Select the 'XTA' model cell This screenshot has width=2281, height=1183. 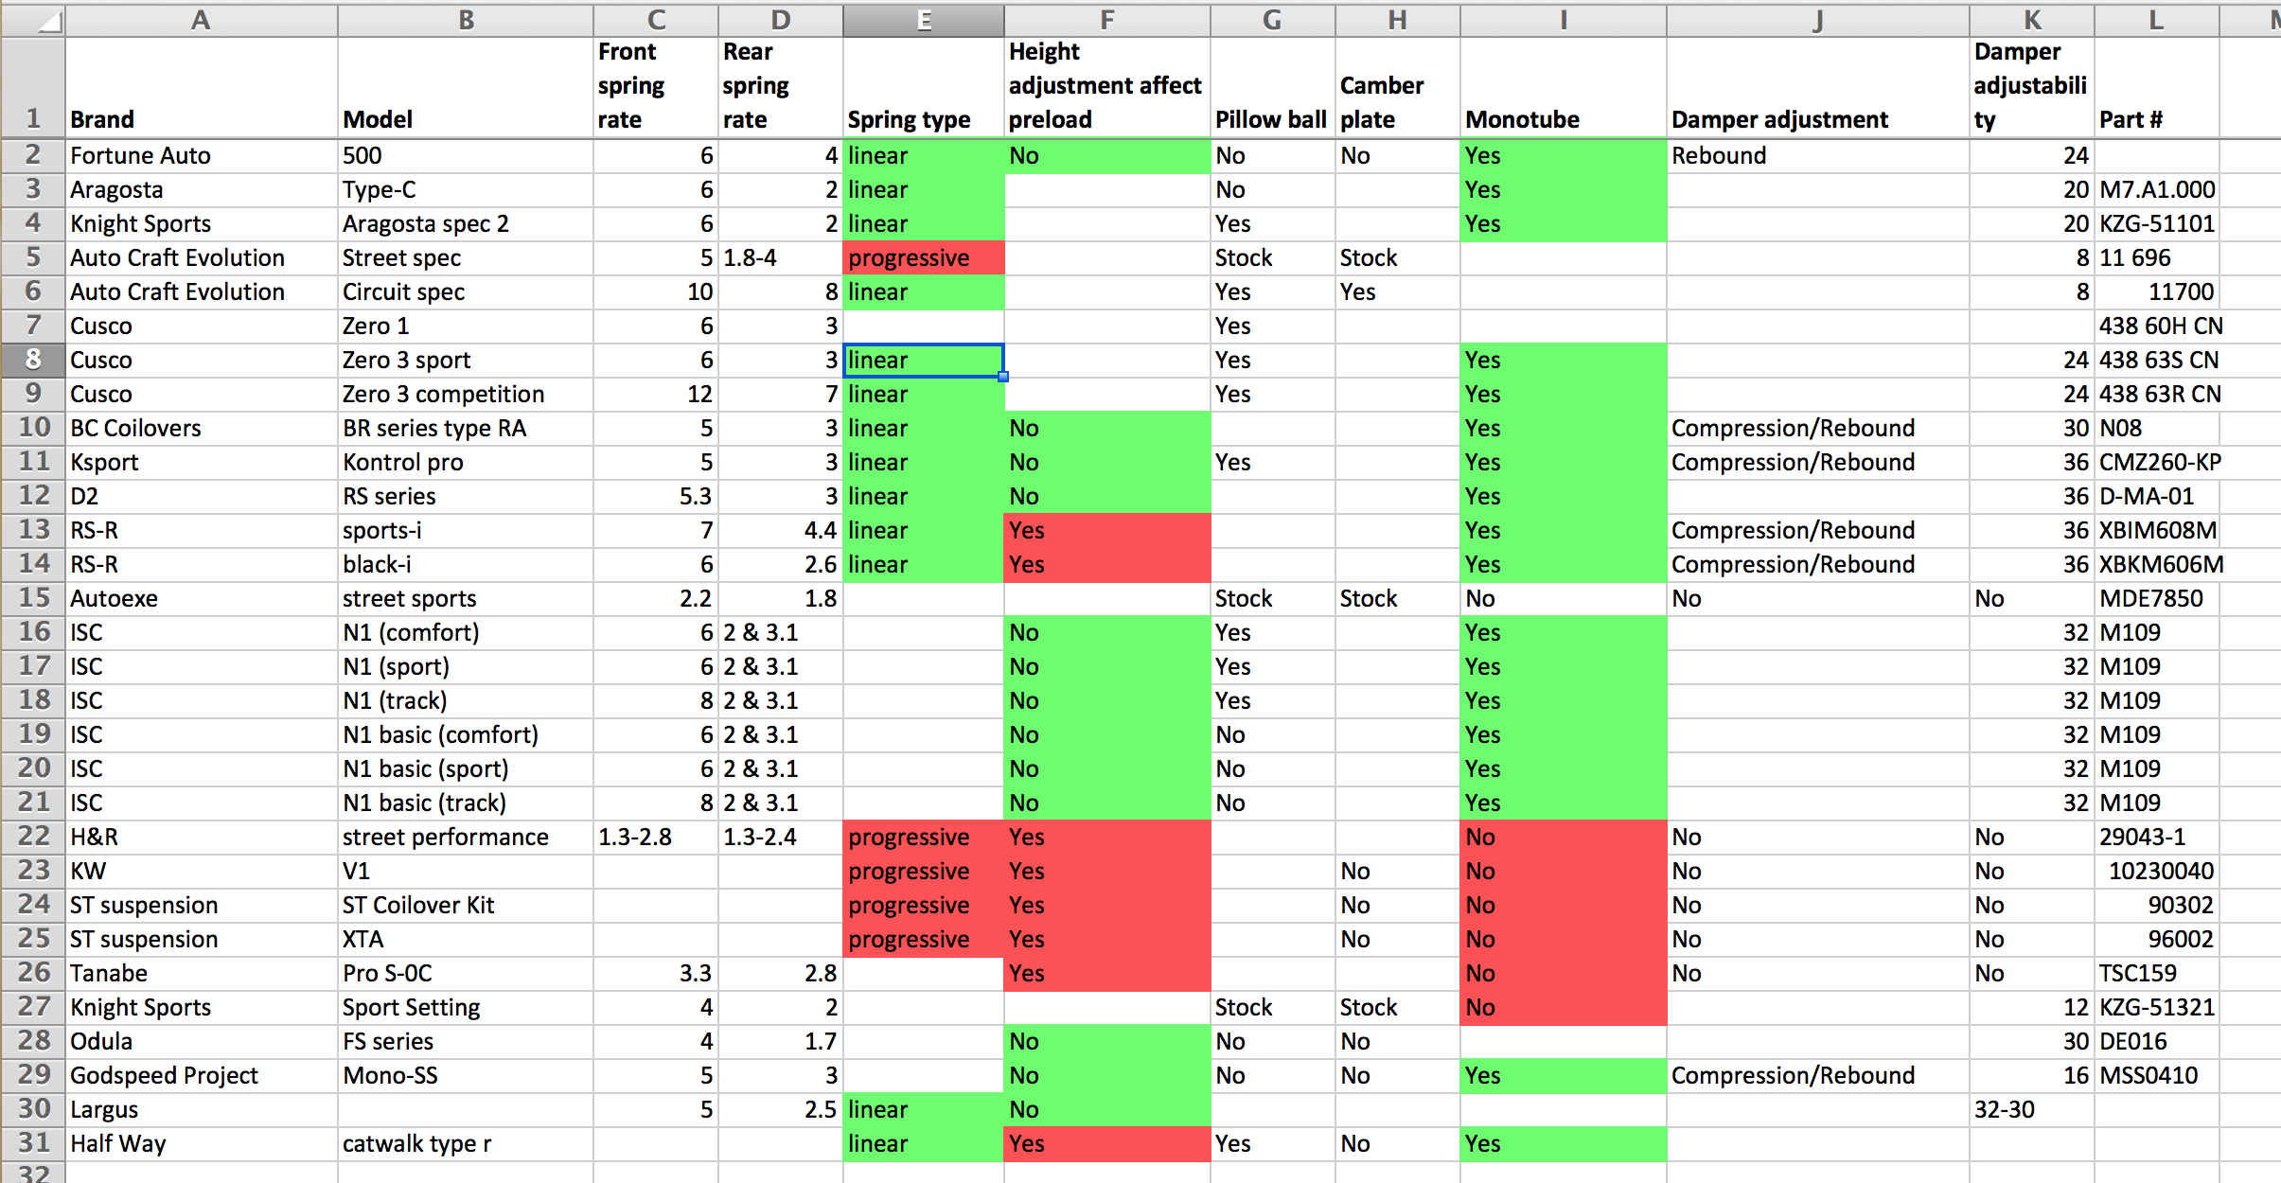coord(466,939)
